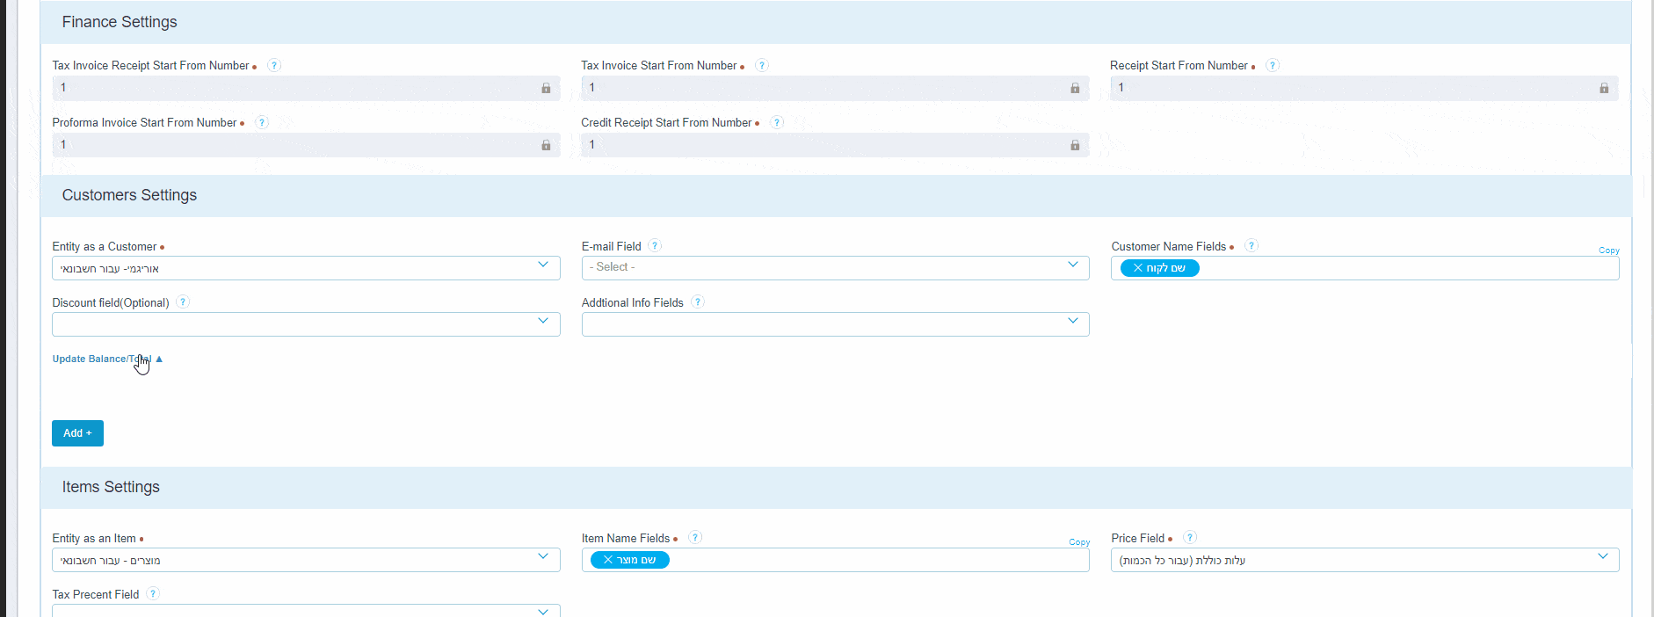Open help for Tax Invoice Start From Number
The width and height of the screenshot is (1654, 617).
pos(762,66)
